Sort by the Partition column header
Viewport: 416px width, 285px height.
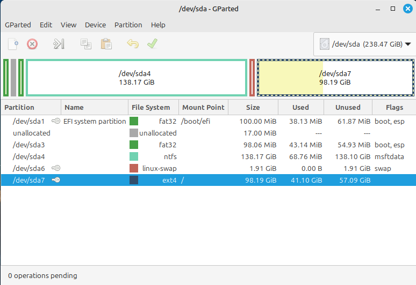coord(31,107)
